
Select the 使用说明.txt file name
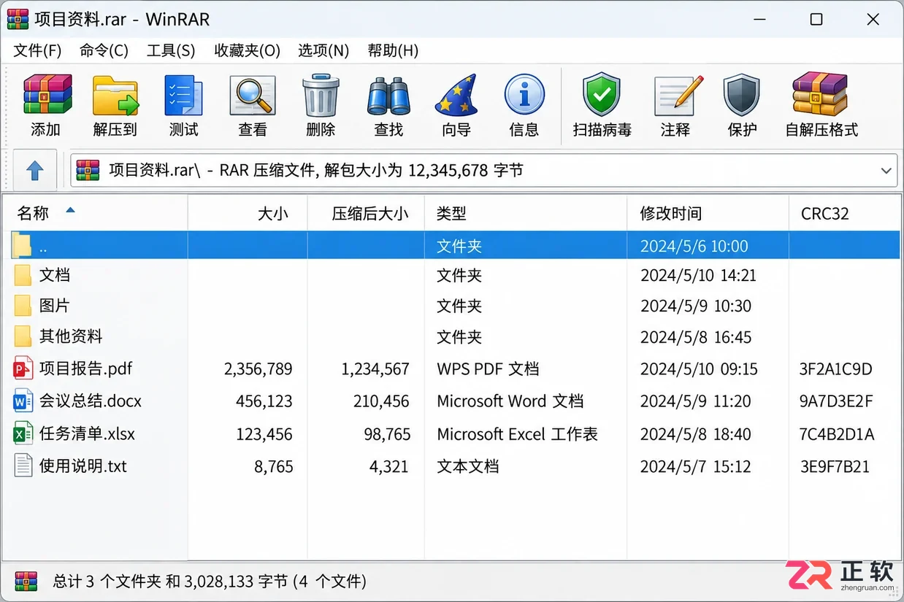[83, 466]
